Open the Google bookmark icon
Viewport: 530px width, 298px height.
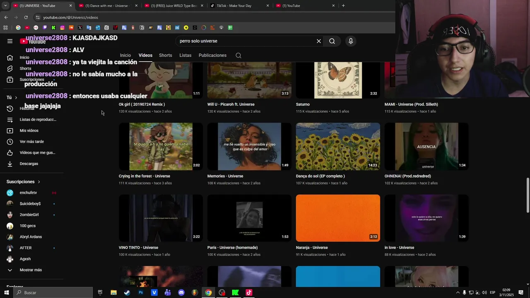pyautogui.click(x=18, y=28)
